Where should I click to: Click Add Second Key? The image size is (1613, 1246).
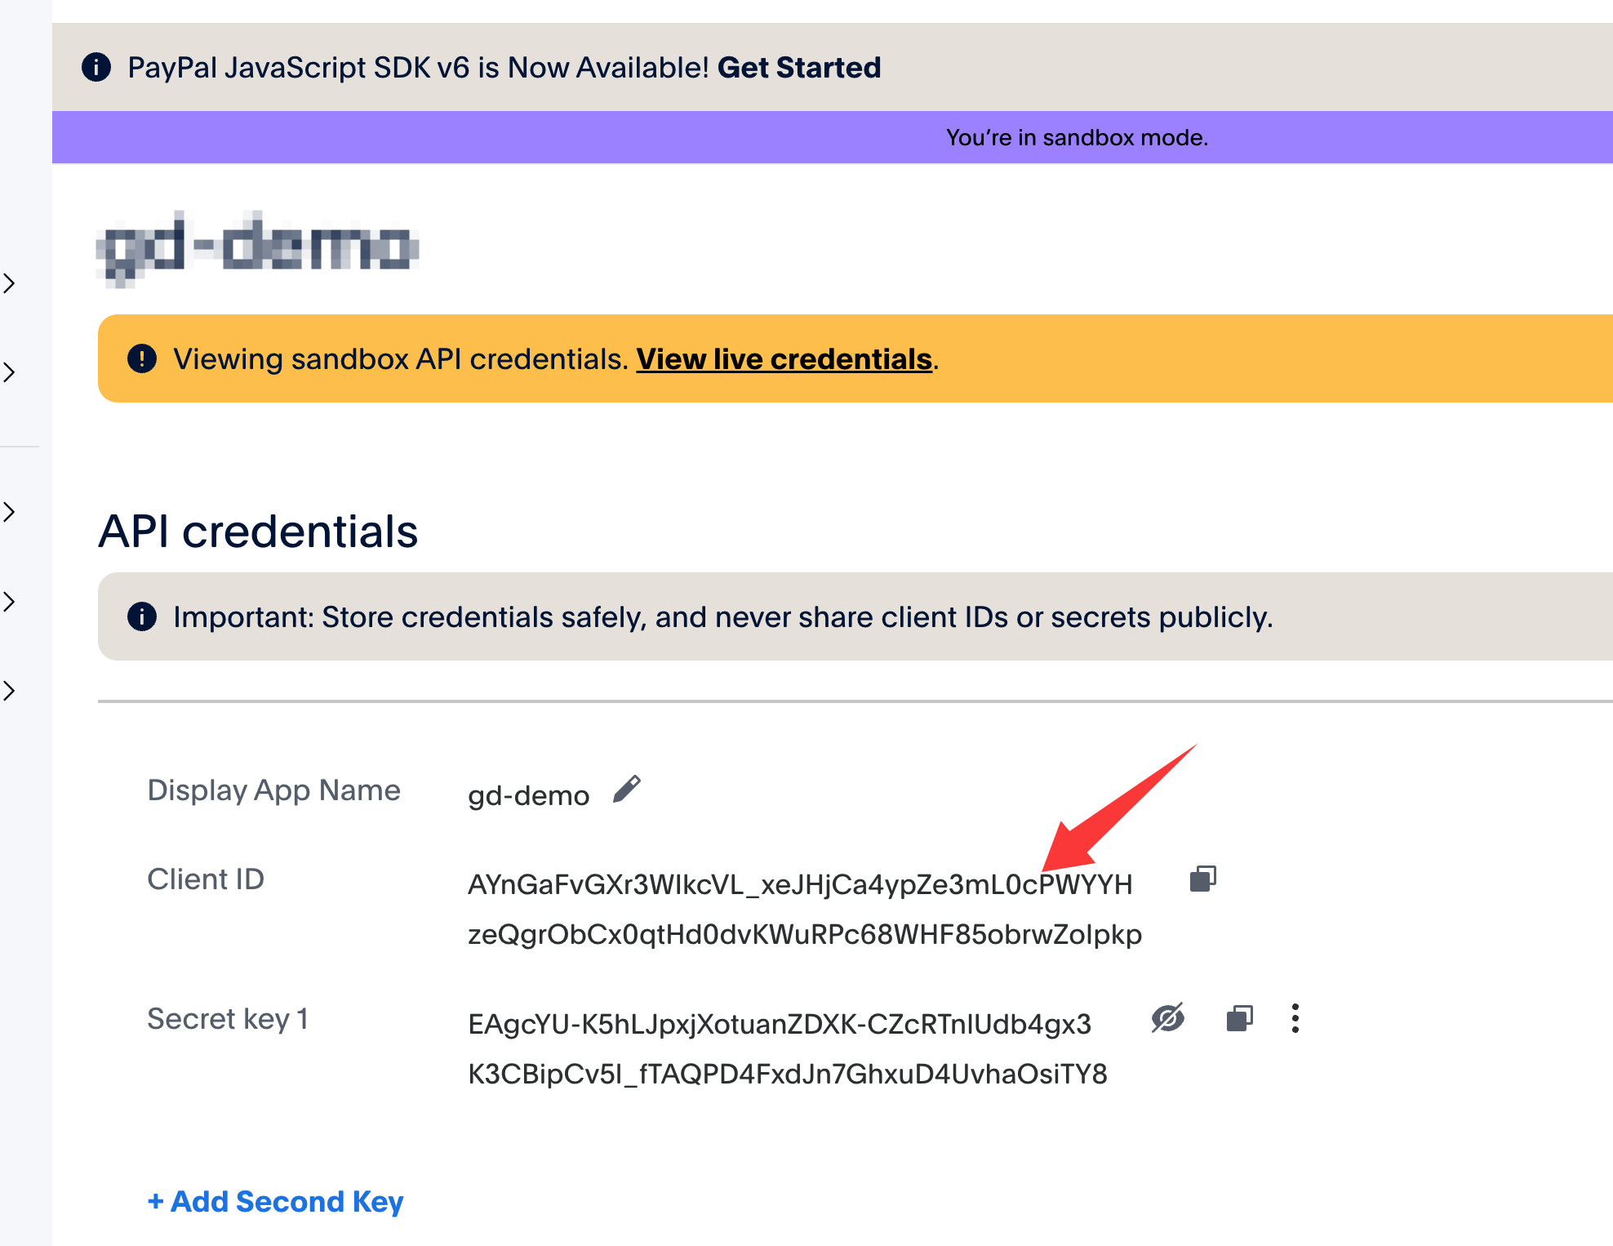point(275,1201)
